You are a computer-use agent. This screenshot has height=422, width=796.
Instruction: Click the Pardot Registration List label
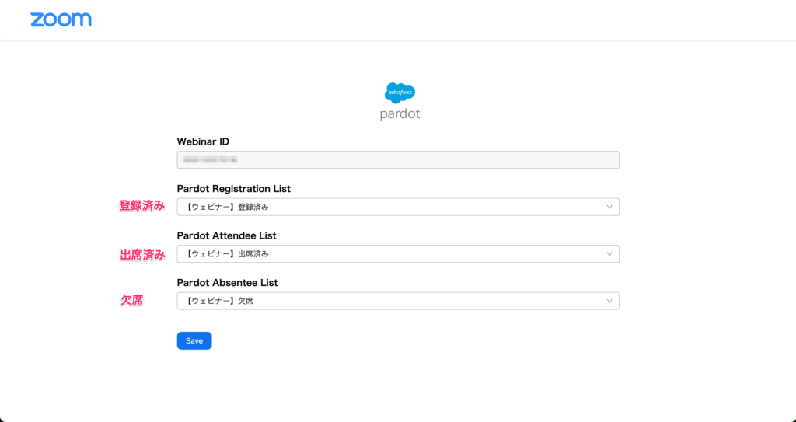(234, 189)
